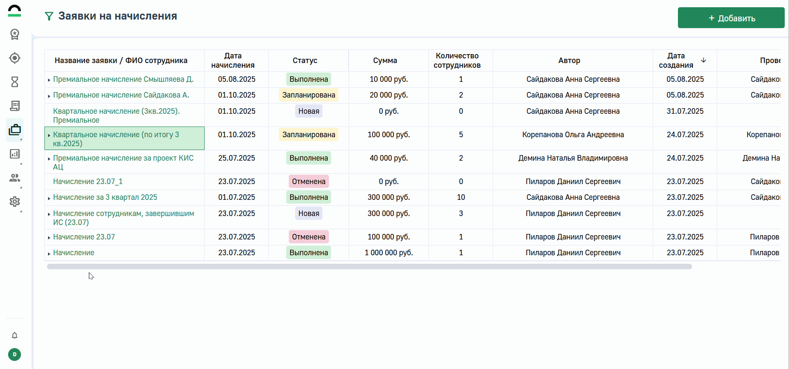Open the users group sidebar icon

15,178
